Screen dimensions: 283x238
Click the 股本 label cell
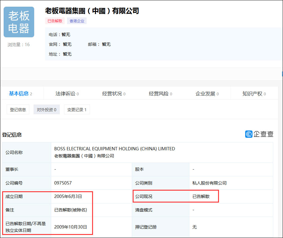point(160,169)
